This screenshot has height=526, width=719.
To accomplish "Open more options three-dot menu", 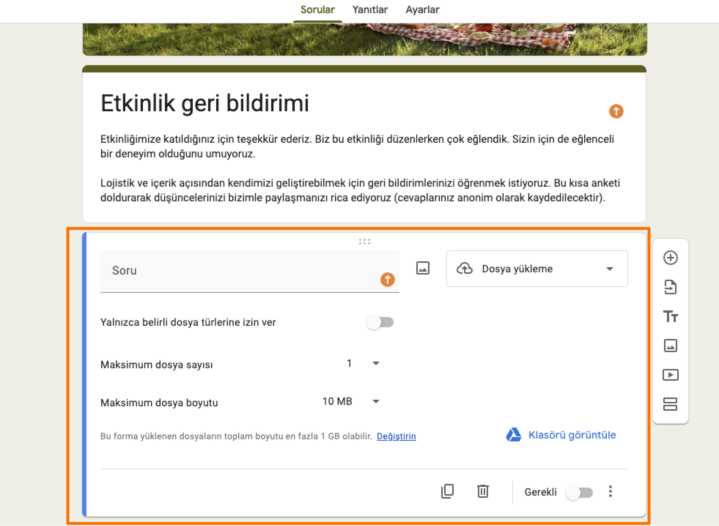I will 610,491.
